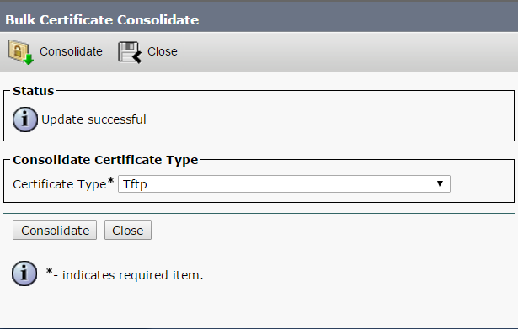Click the asterisk before indicates required item
The height and width of the screenshot is (329, 518).
pyautogui.click(x=49, y=272)
